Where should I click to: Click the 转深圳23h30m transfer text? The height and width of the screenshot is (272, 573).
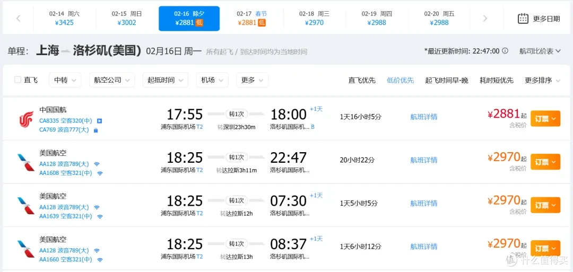click(x=237, y=127)
